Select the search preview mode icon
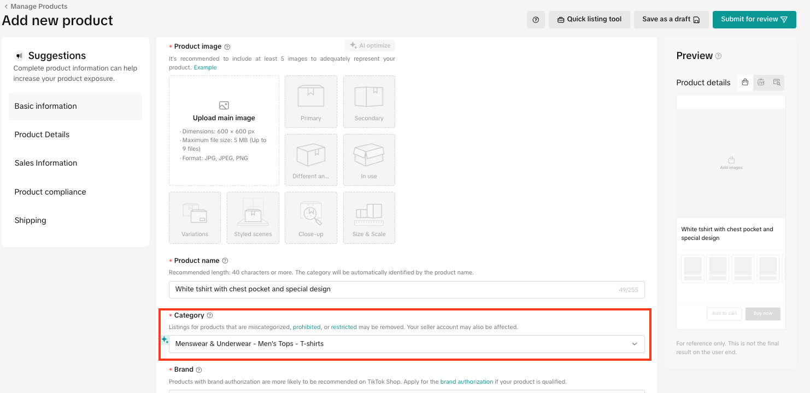 (x=777, y=83)
